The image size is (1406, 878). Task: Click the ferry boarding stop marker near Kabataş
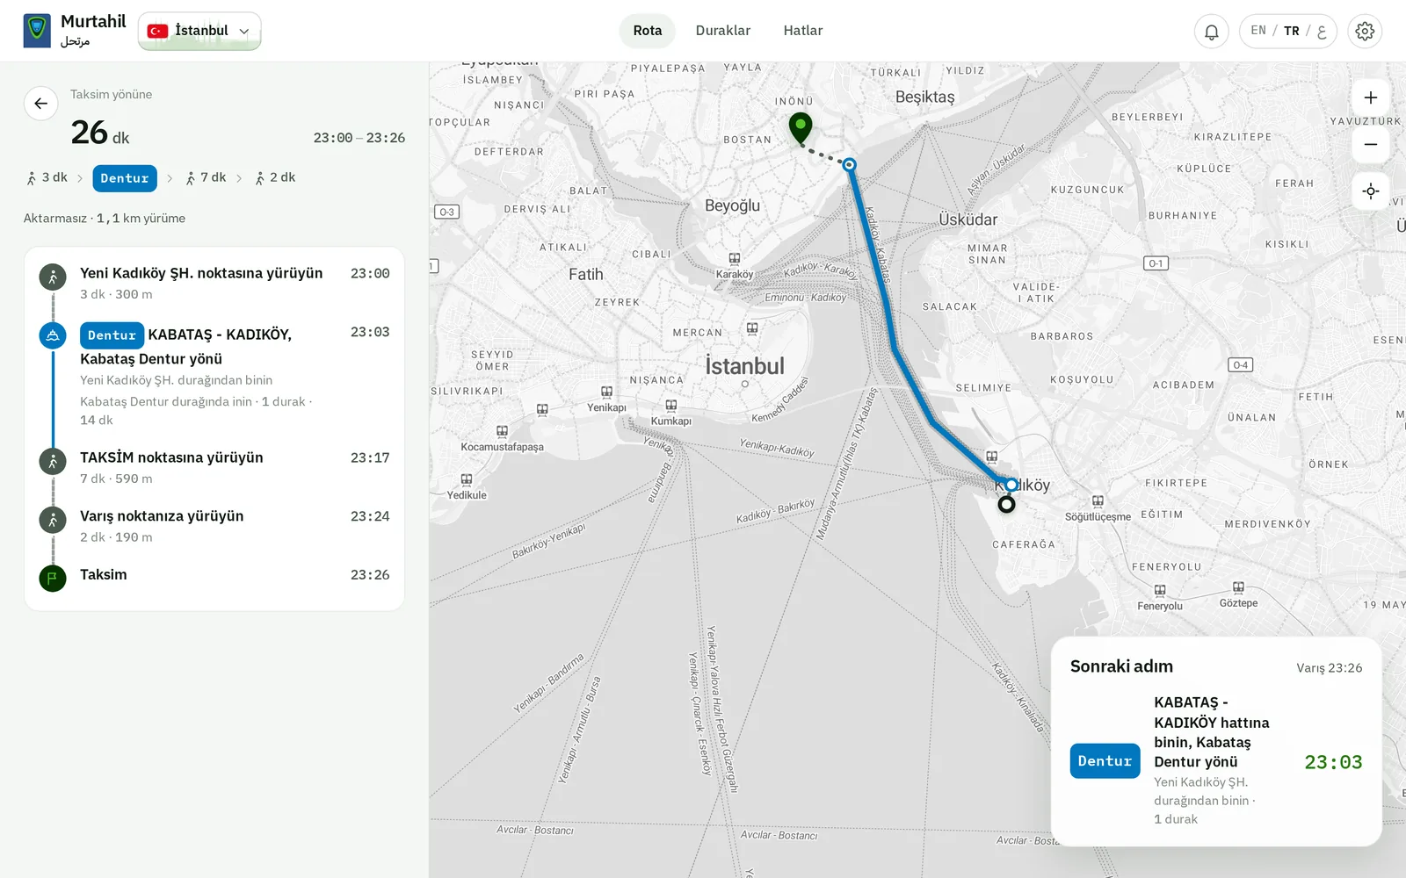tap(849, 164)
